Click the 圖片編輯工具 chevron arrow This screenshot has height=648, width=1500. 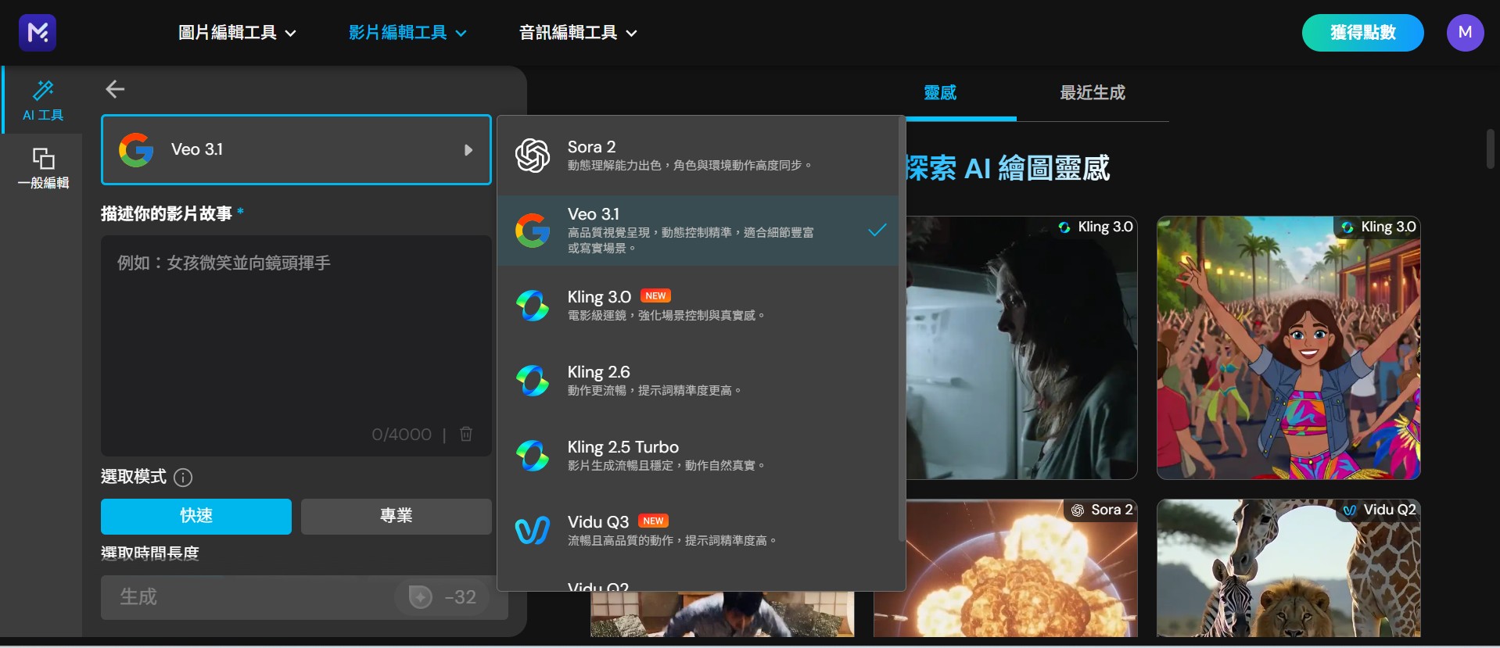tap(290, 34)
